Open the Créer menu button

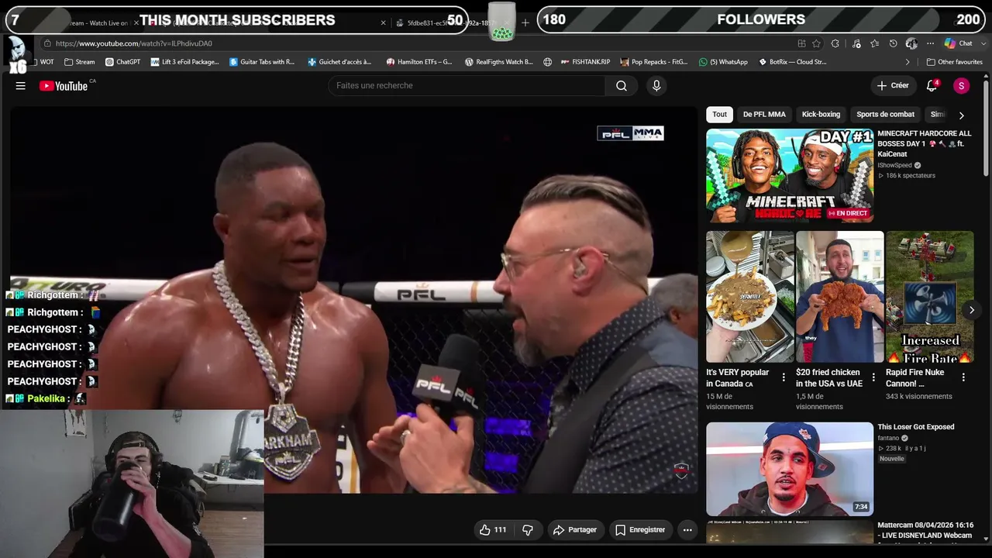(893, 86)
